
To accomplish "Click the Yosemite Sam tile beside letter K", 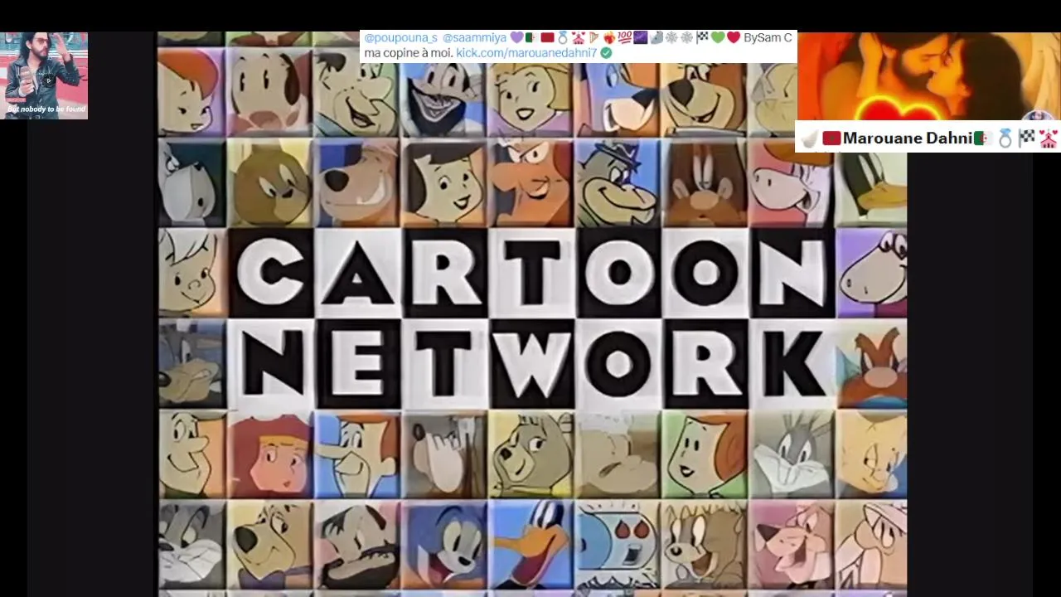I will [872, 363].
